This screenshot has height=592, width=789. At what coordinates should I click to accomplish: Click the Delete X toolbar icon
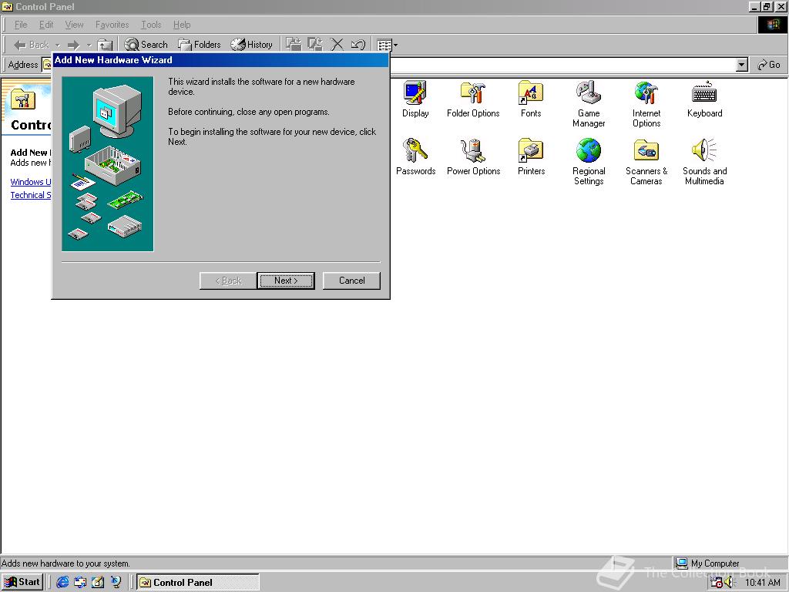pos(337,44)
